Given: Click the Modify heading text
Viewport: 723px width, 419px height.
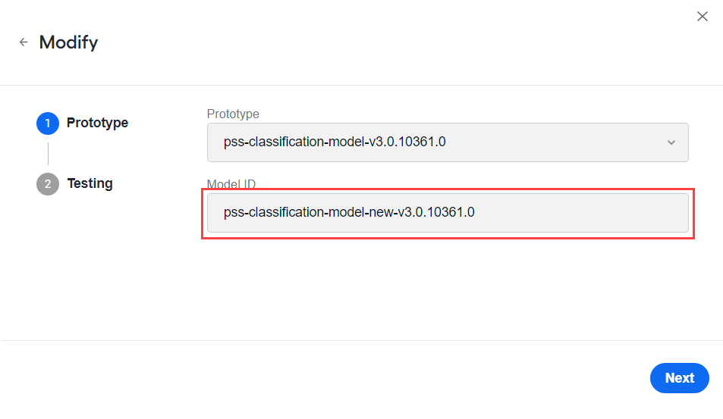Looking at the screenshot, I should tap(69, 42).
